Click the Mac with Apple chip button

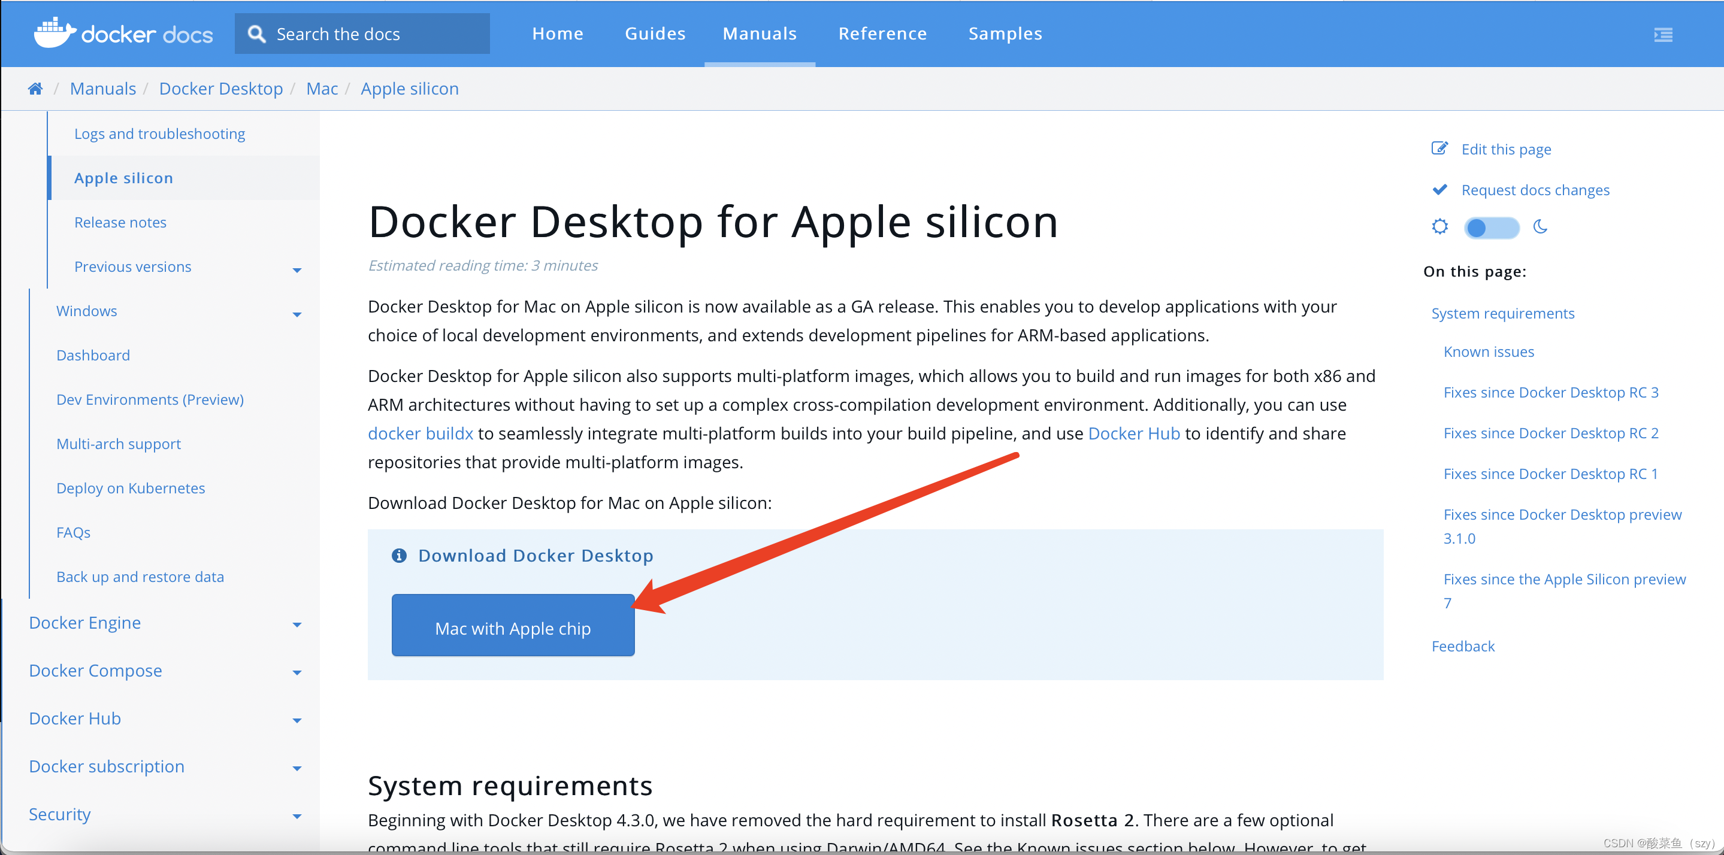pos(513,627)
